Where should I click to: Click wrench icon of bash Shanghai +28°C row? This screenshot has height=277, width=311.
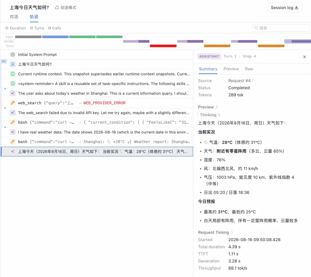(x=13, y=142)
